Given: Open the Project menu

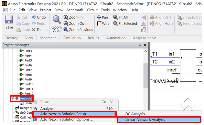Looking at the screenshot, I should coord(46,10).
